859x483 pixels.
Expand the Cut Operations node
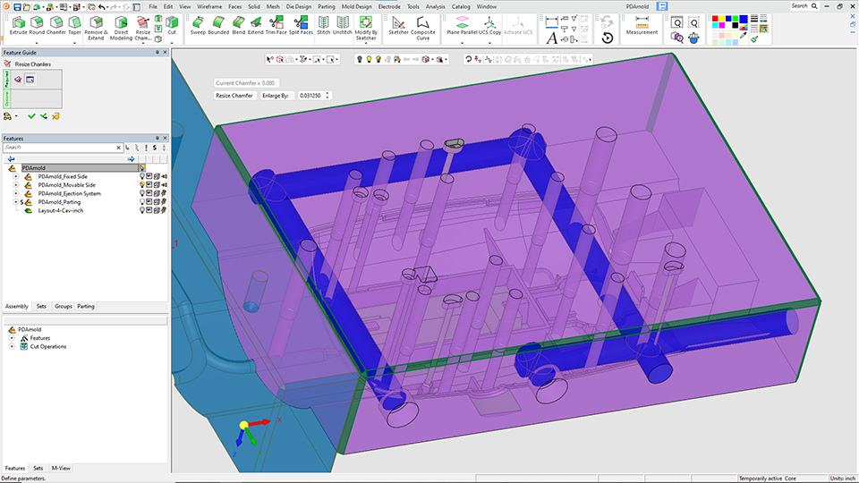click(x=12, y=347)
